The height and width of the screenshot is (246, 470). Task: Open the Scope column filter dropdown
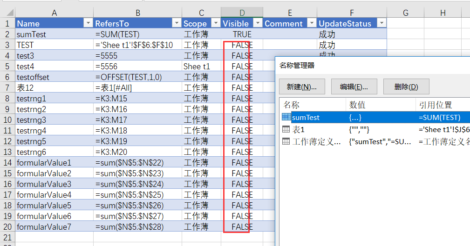pyautogui.click(x=216, y=23)
